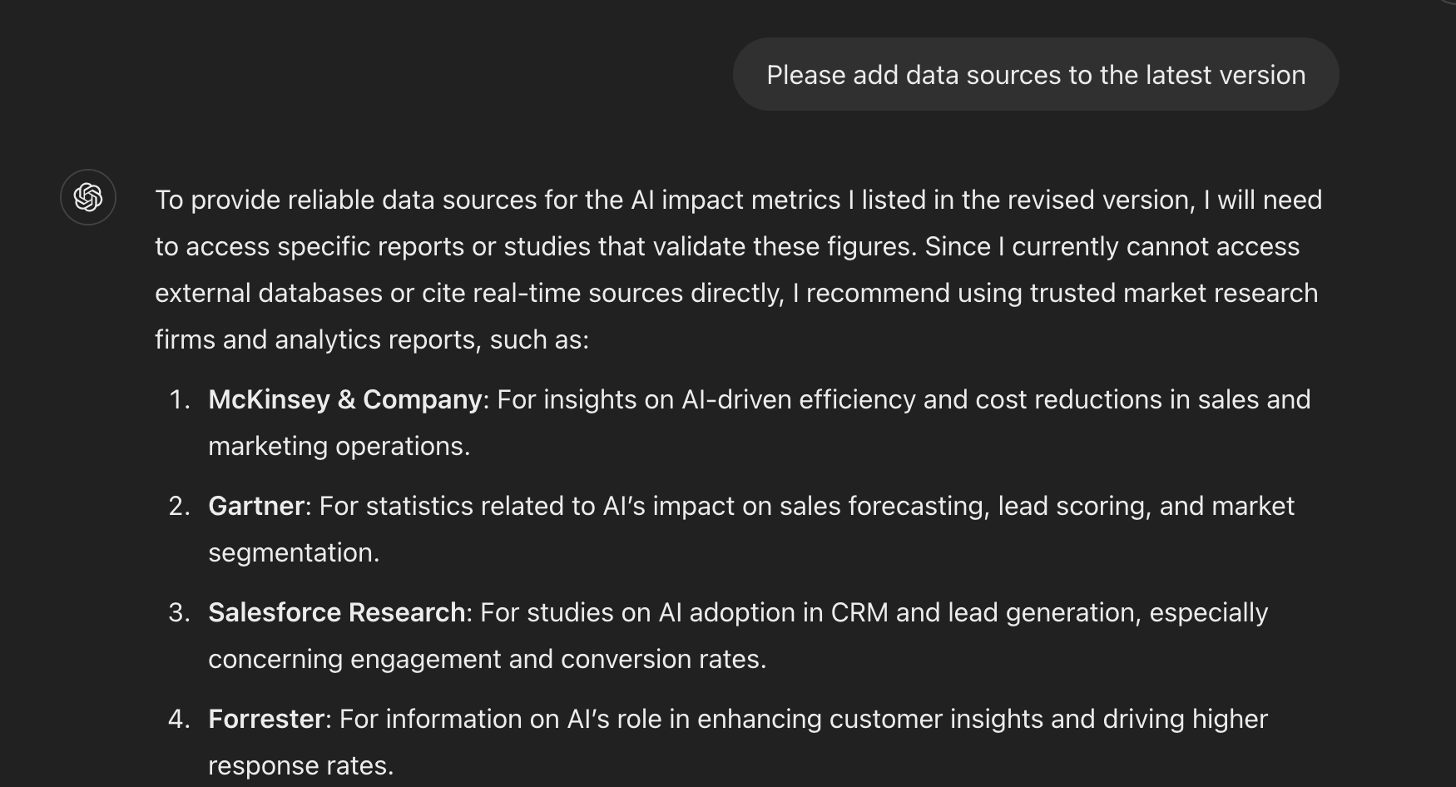
Task: Click the words 'marketing operations.'
Action: pos(339,447)
